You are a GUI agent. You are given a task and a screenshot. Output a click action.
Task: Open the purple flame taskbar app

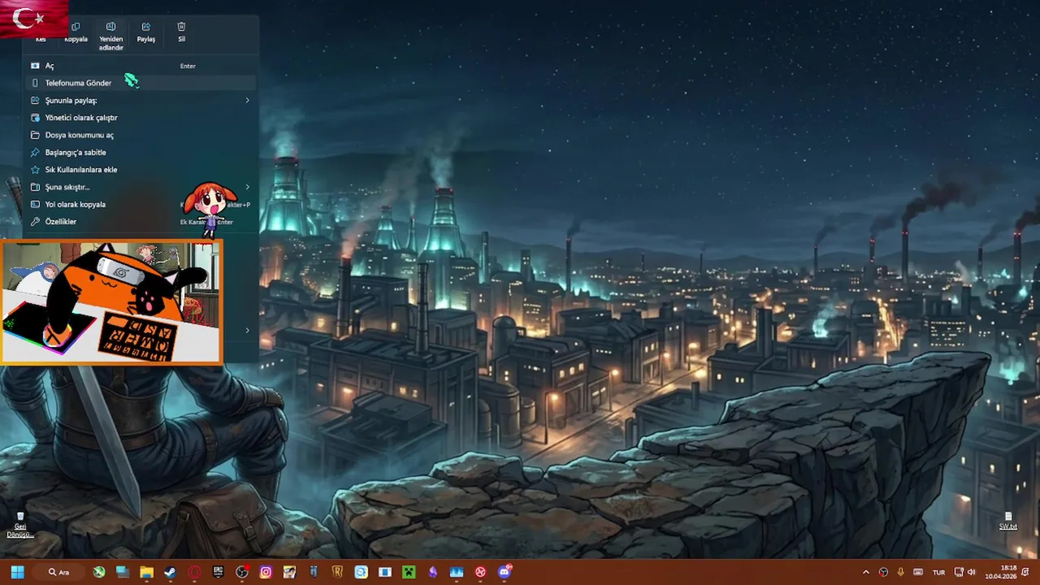pyautogui.click(x=433, y=572)
